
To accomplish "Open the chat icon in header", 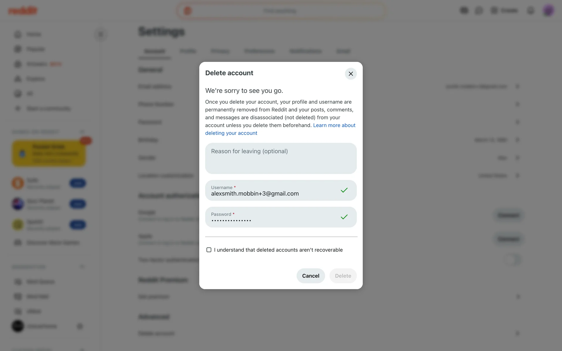I will tap(479, 11).
